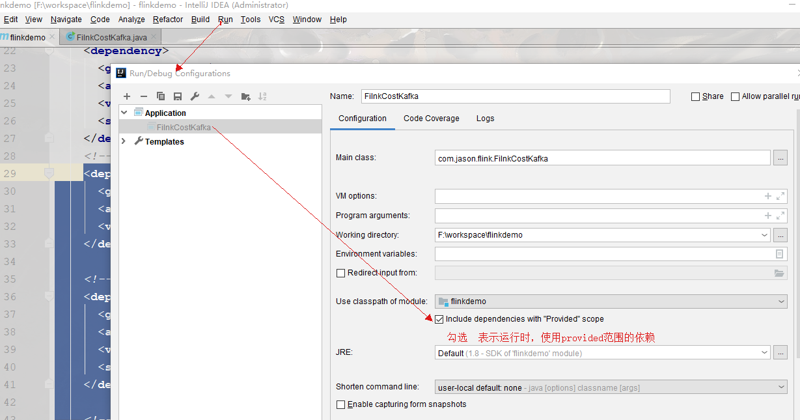Image resolution: width=800 pixels, height=420 pixels.
Task: Open the Run menu
Action: point(225,19)
